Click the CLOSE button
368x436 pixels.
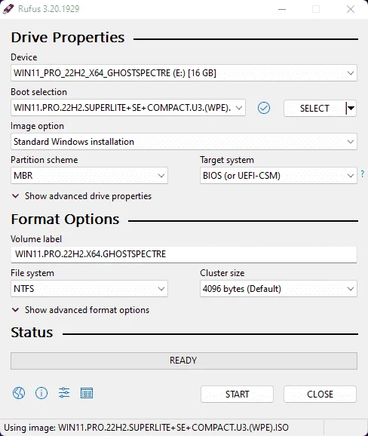point(320,394)
